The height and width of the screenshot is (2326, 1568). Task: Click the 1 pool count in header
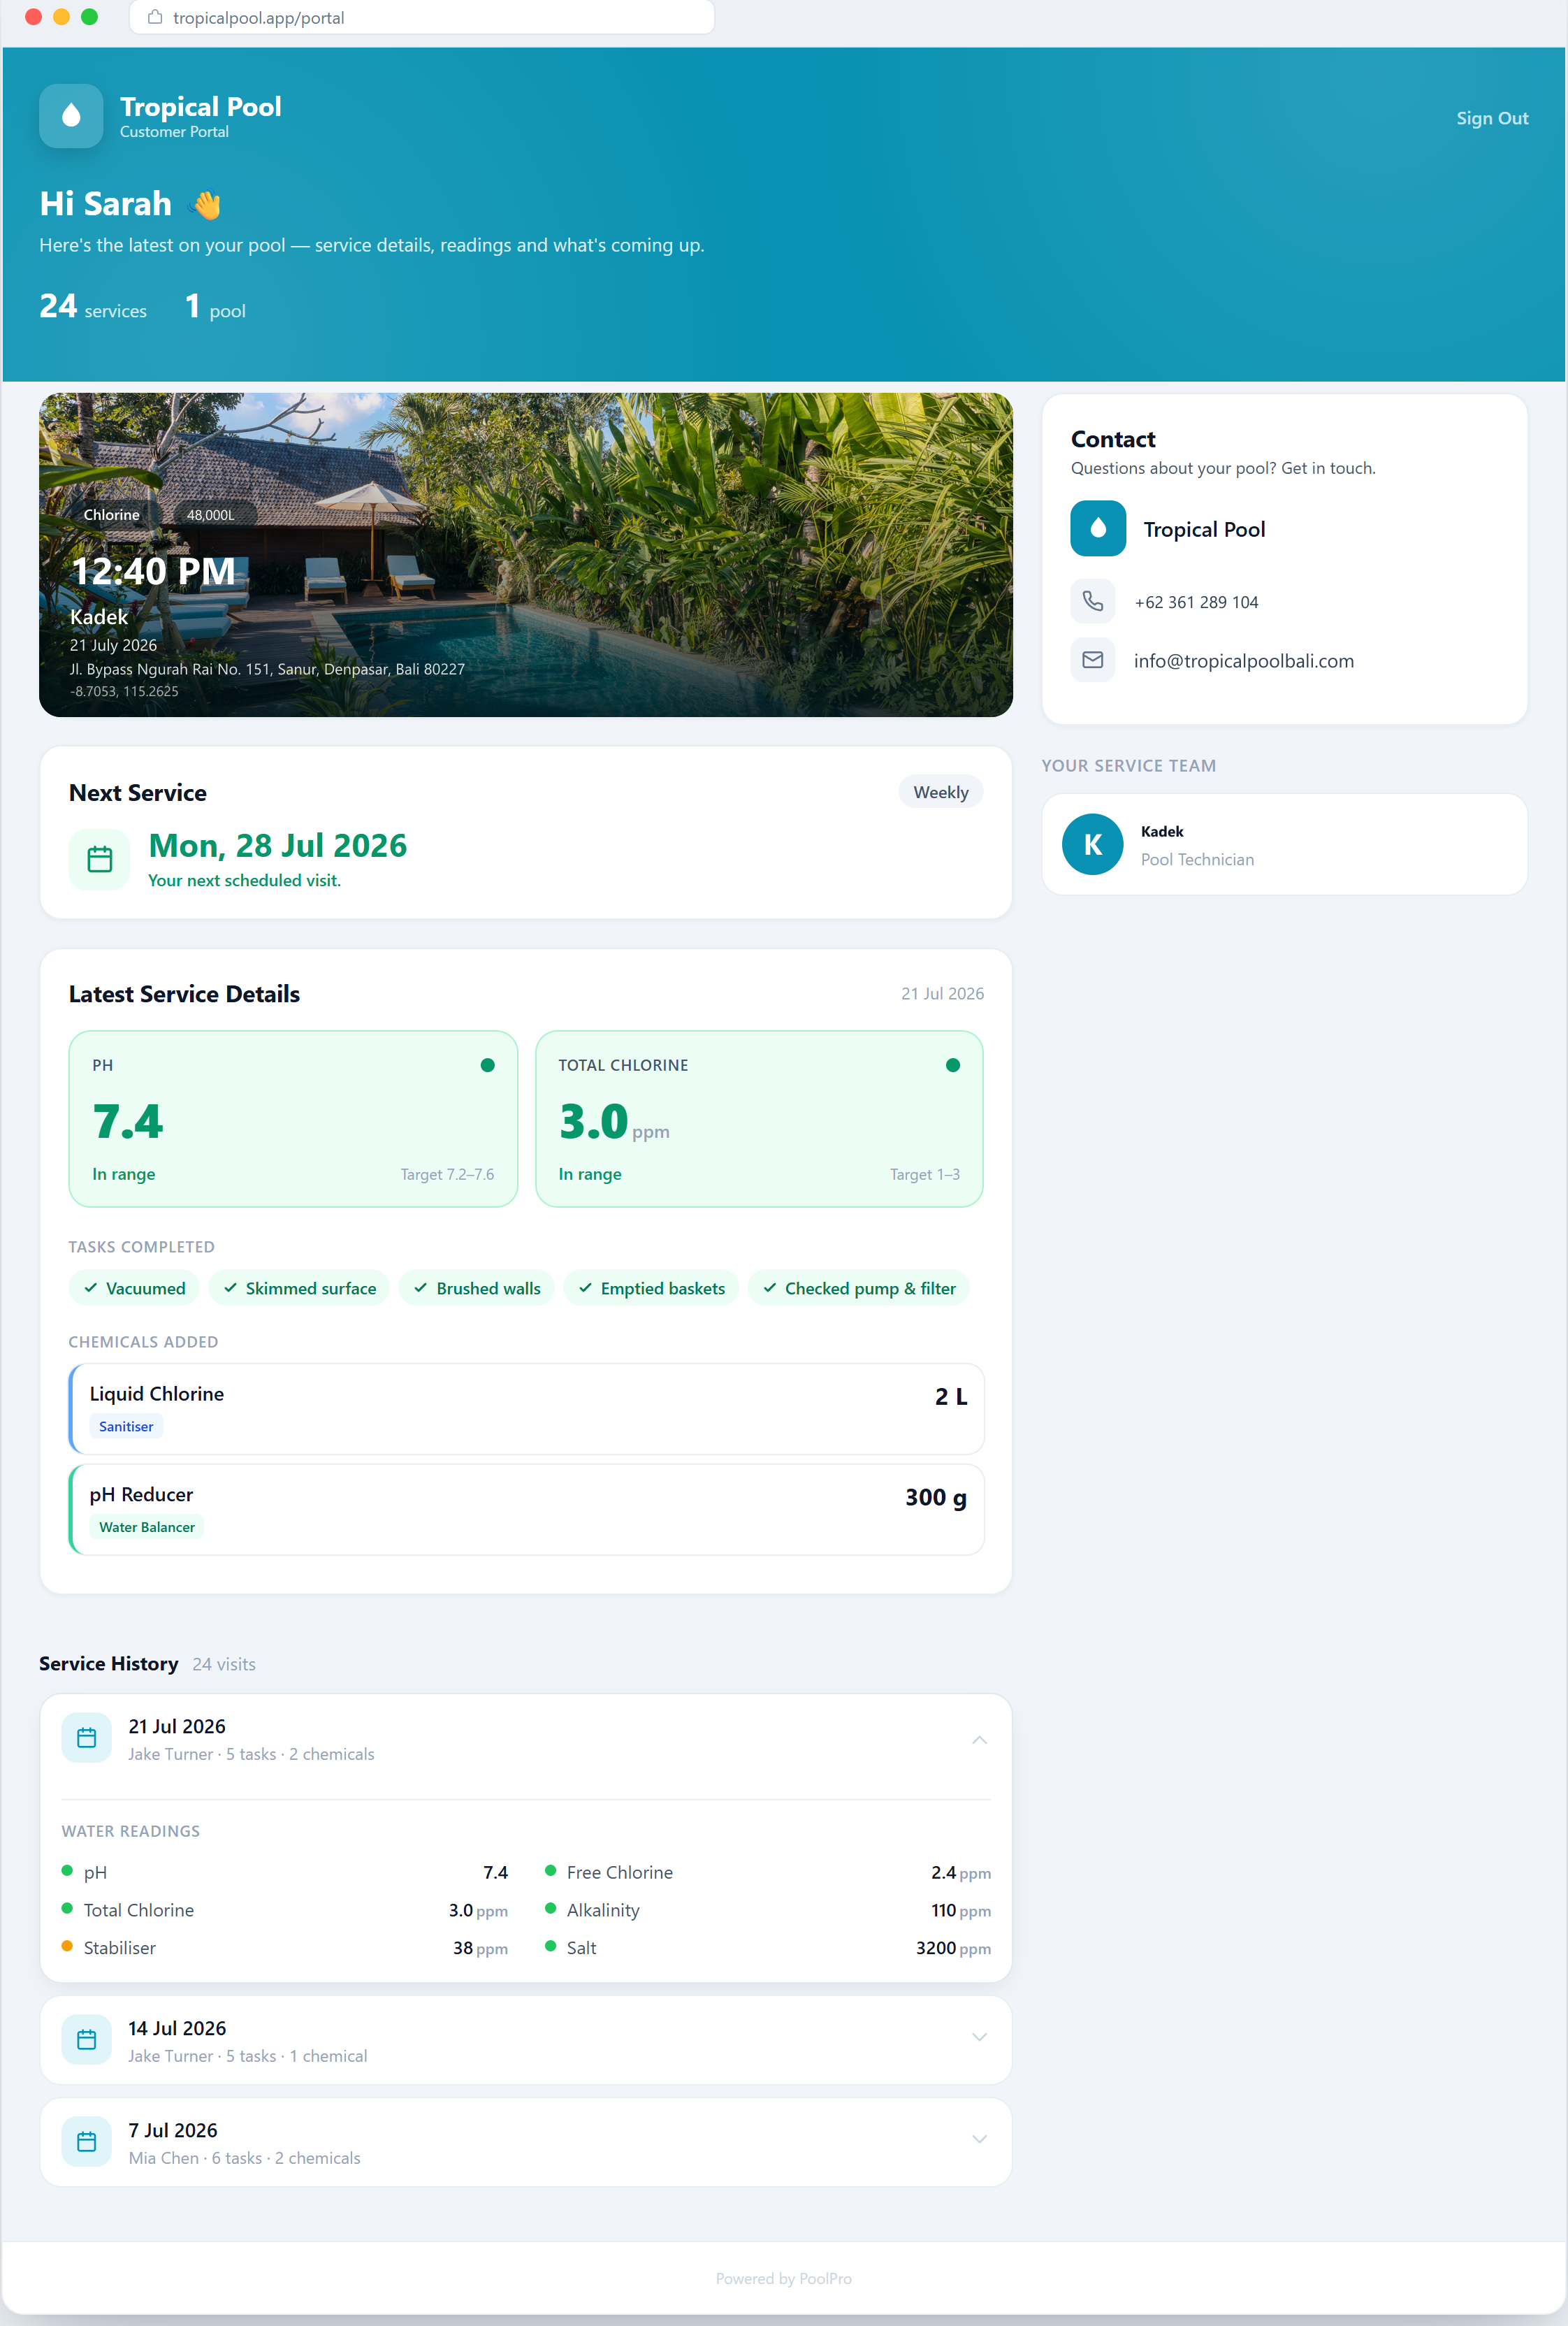pyautogui.click(x=215, y=307)
